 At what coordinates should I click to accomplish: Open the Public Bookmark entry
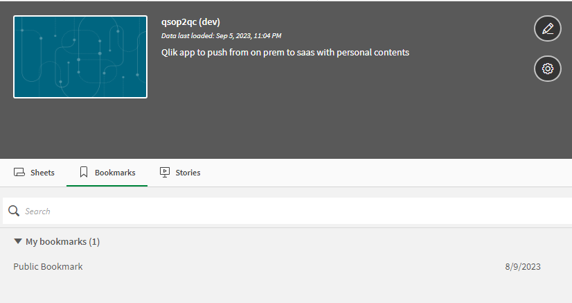click(x=48, y=266)
